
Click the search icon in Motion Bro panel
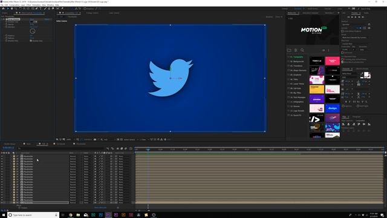click(302, 50)
